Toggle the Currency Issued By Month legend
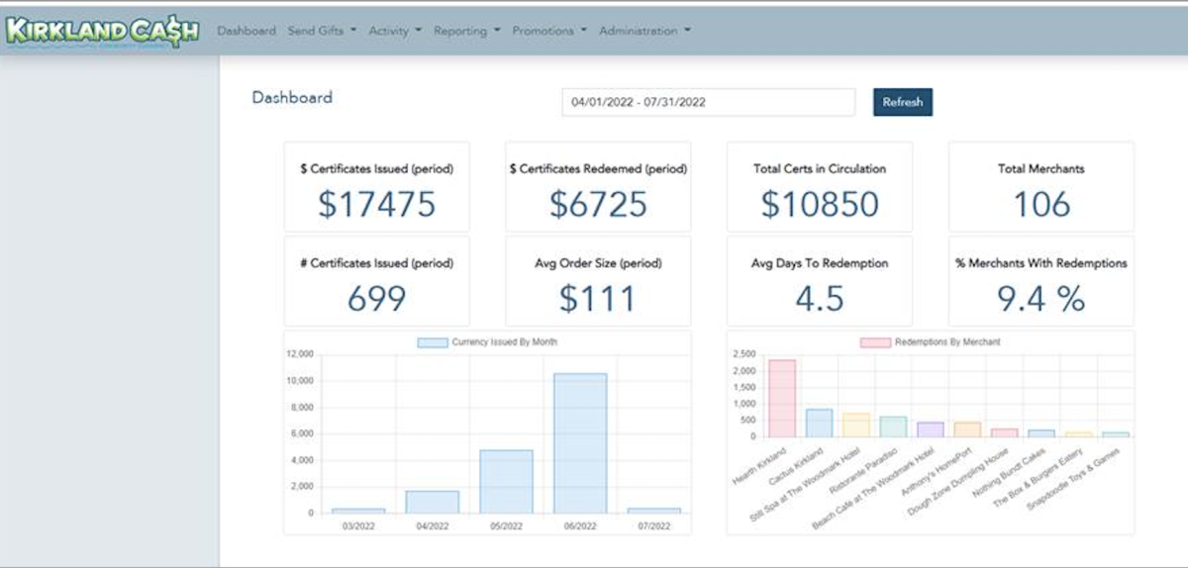Viewport: 1188px width, 568px height. (487, 342)
